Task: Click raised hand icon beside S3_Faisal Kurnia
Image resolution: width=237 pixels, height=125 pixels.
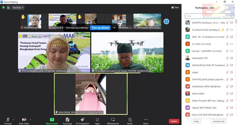Action: click(x=223, y=30)
